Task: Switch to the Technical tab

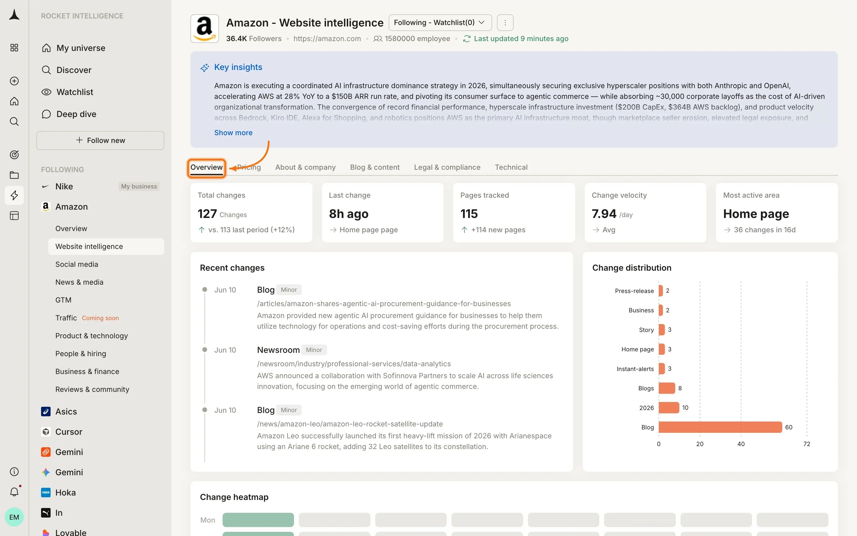Action: point(511,167)
